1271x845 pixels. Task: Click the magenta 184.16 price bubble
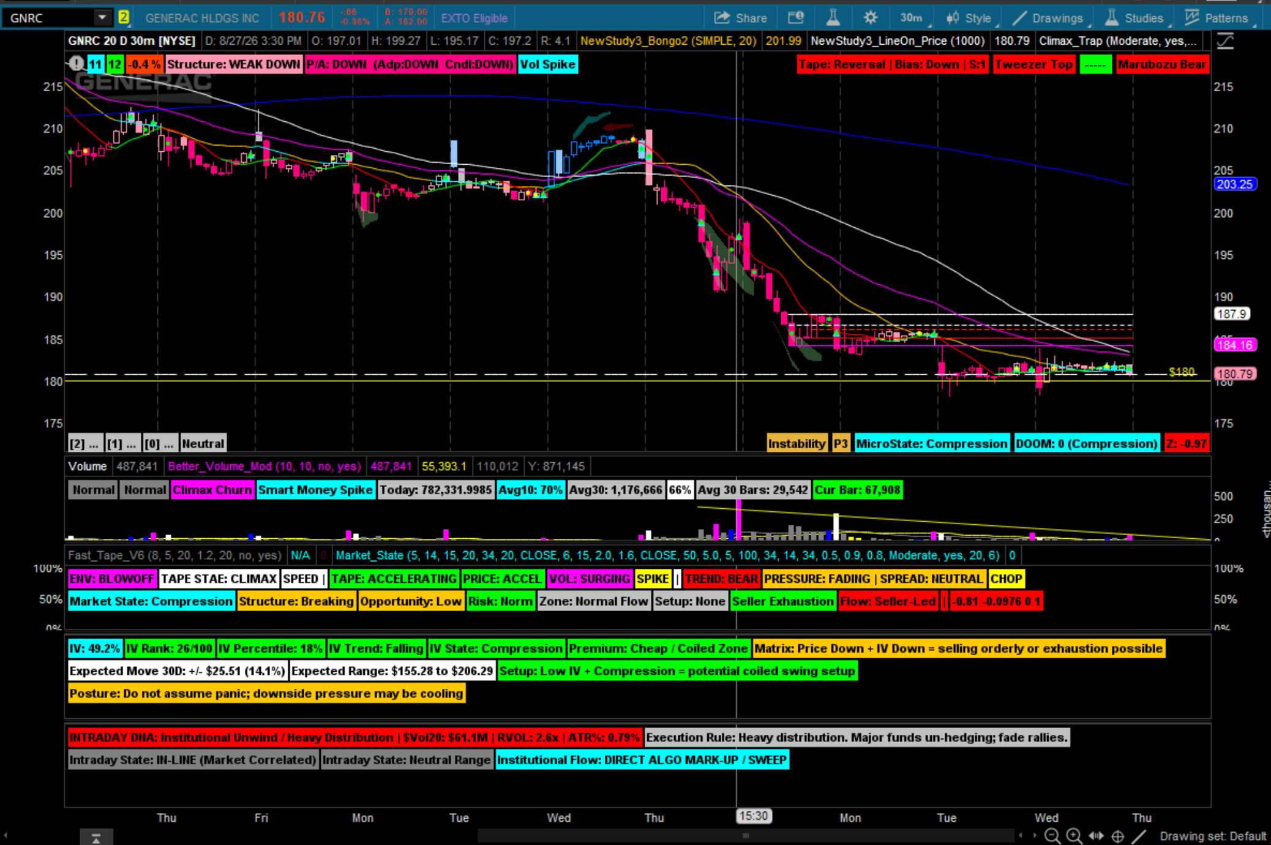pyautogui.click(x=1235, y=345)
